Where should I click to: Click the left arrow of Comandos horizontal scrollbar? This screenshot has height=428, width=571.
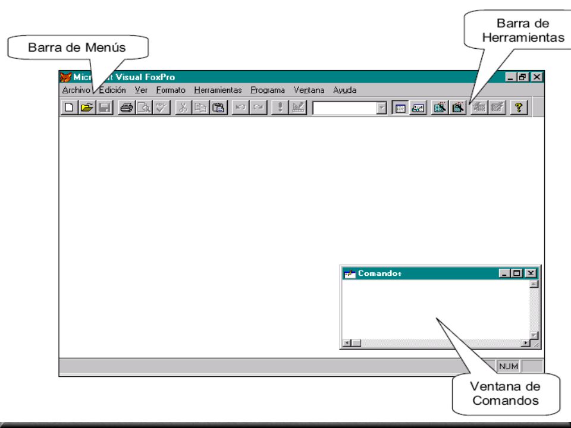point(347,343)
